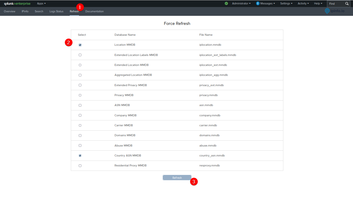The image size is (353, 201).
Task: Expand the Activity dropdown
Action: point(303,4)
